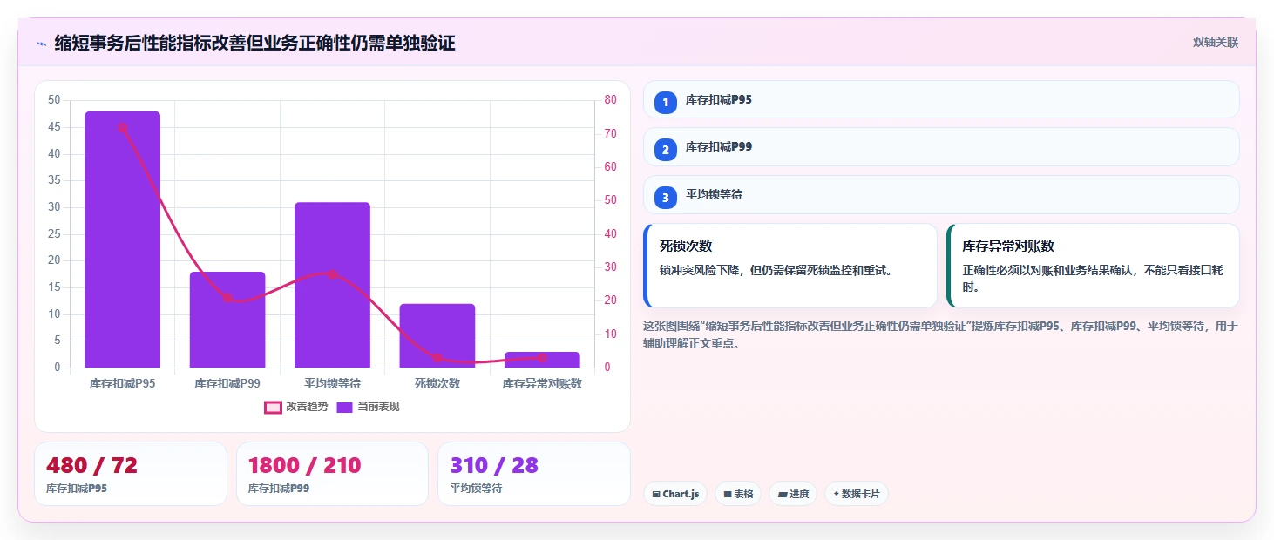Click the summary paragraph starting 这张图围绕

tap(940, 334)
